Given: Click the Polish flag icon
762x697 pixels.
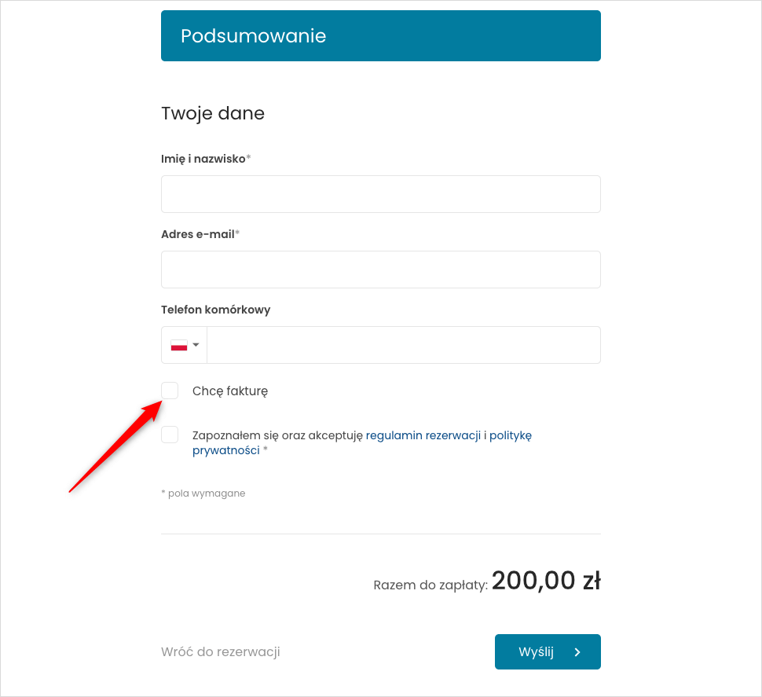Looking at the screenshot, I should [x=179, y=345].
